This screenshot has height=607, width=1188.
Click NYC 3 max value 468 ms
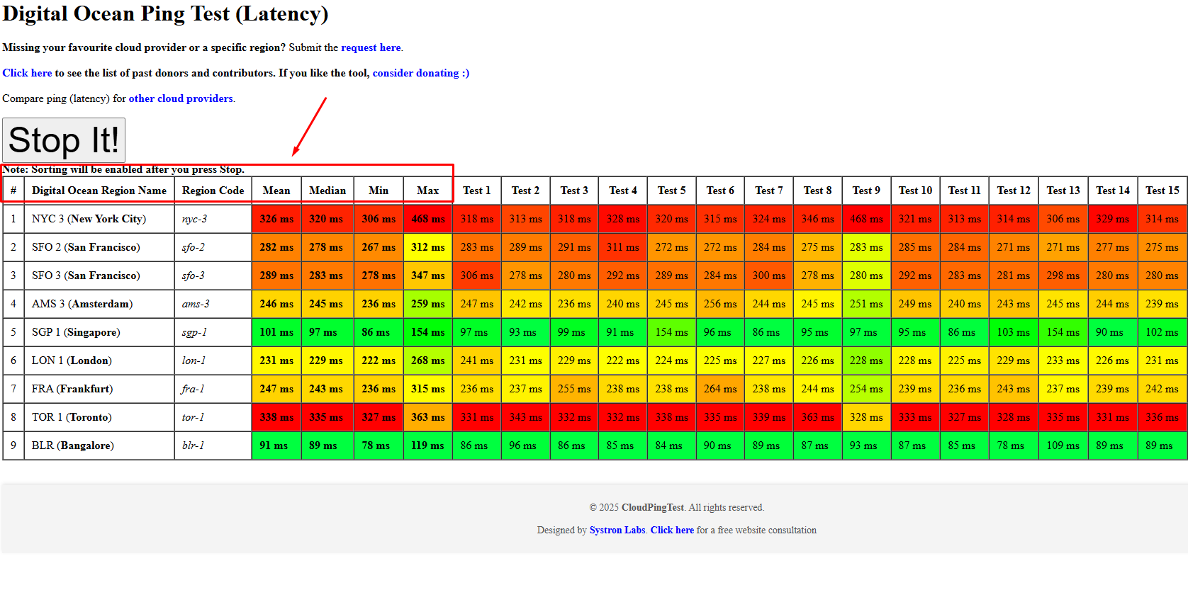428,219
